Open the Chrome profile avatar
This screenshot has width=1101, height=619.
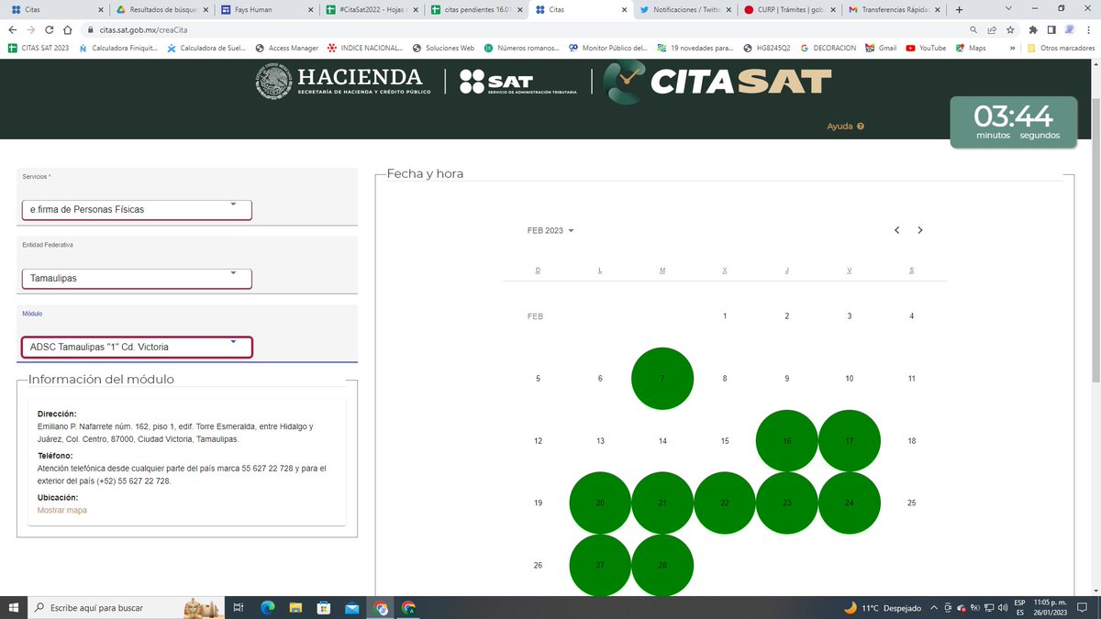click(x=1070, y=29)
